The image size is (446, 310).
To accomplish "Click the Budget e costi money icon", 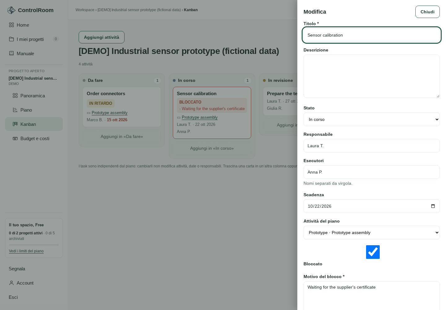I will [15, 138].
